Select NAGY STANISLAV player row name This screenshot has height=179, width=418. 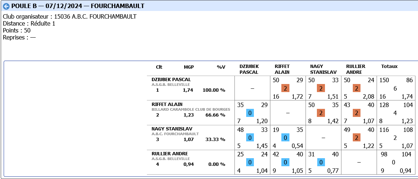click(172, 129)
